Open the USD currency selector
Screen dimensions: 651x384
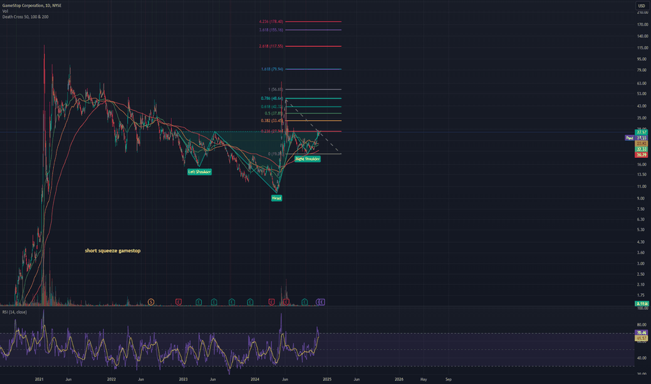[x=641, y=6]
